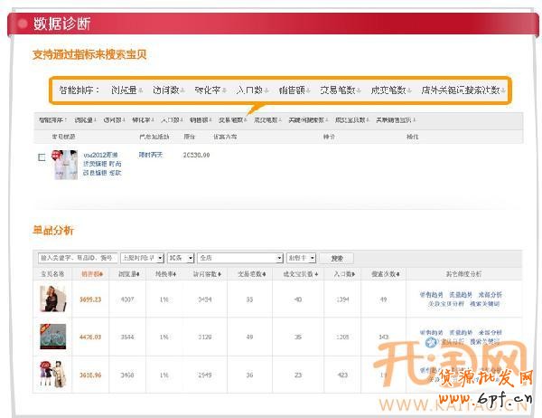
Task: Sort by 店外关键词搜索次数 in the highlighted bar
Action: [461, 90]
